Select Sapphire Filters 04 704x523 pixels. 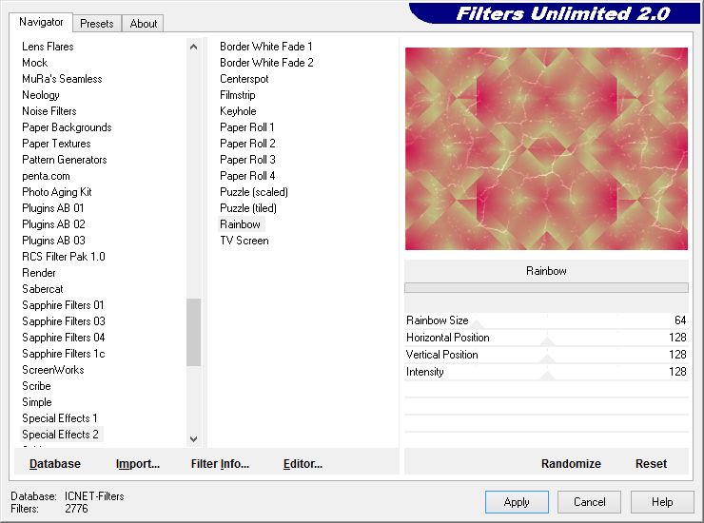64,338
